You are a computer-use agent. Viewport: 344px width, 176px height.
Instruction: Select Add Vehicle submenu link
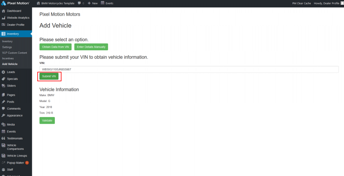point(10,64)
